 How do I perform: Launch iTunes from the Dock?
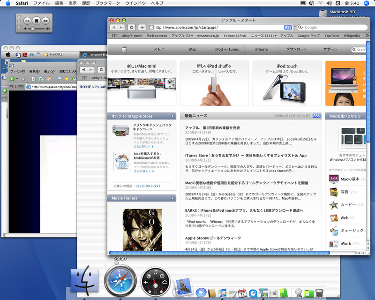[x=222, y=292]
